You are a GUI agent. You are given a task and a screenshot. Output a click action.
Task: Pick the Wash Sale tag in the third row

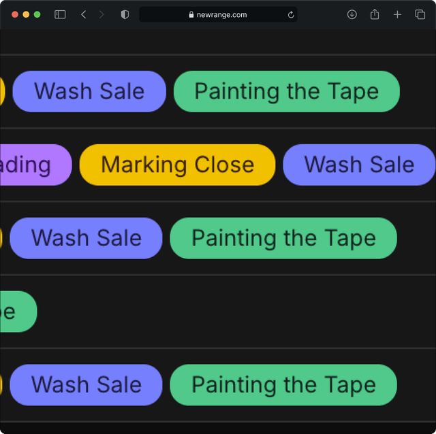(86, 238)
